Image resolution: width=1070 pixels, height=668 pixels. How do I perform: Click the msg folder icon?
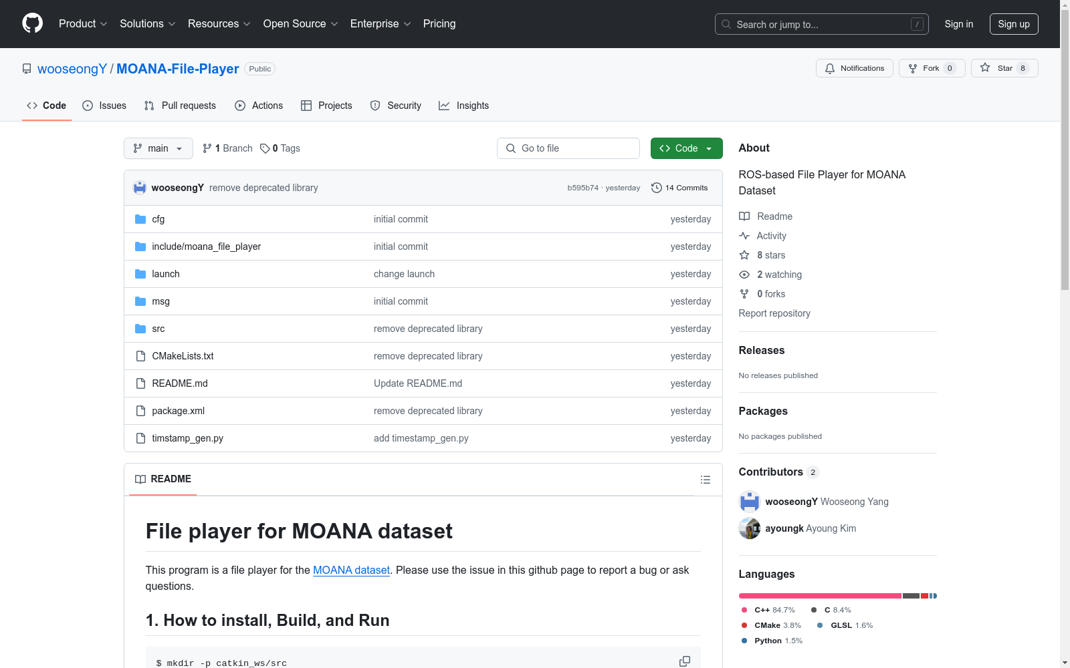(140, 301)
